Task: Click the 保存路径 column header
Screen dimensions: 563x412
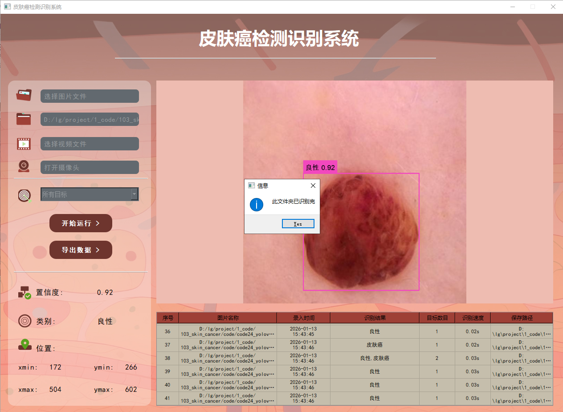Action: tap(522, 318)
